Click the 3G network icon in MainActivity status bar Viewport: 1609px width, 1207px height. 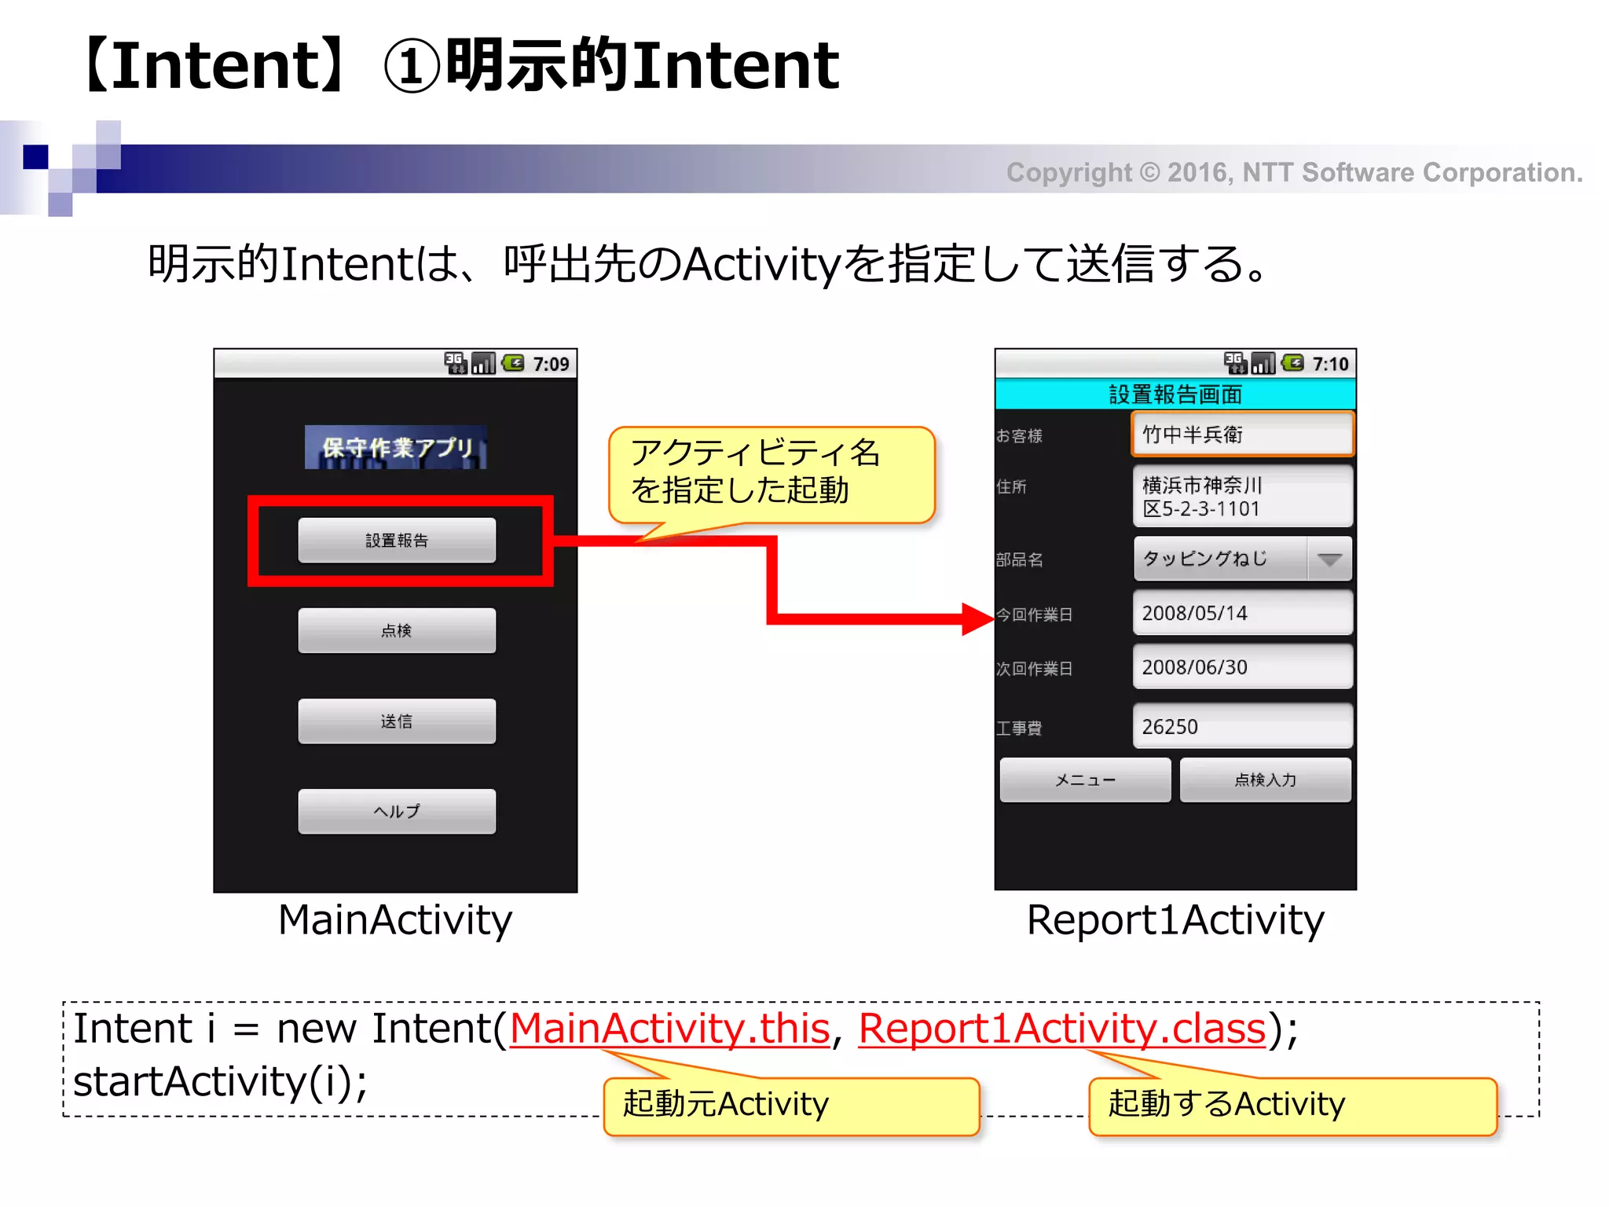click(x=456, y=363)
